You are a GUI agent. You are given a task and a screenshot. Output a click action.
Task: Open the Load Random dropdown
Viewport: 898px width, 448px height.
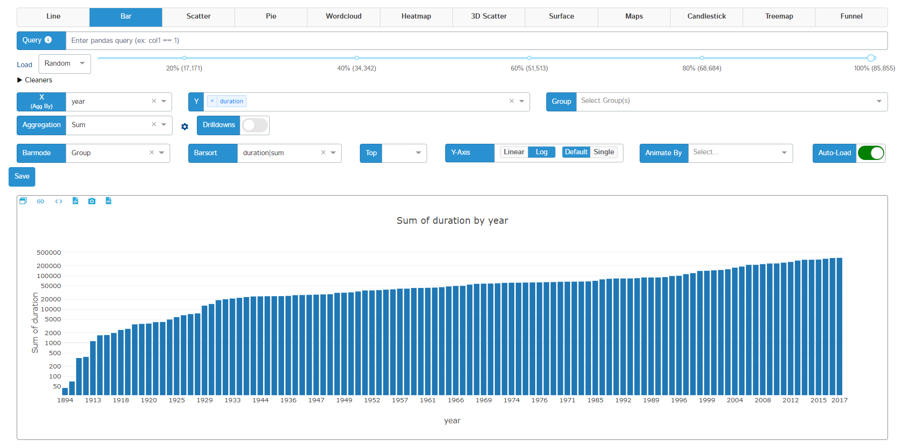coord(64,63)
